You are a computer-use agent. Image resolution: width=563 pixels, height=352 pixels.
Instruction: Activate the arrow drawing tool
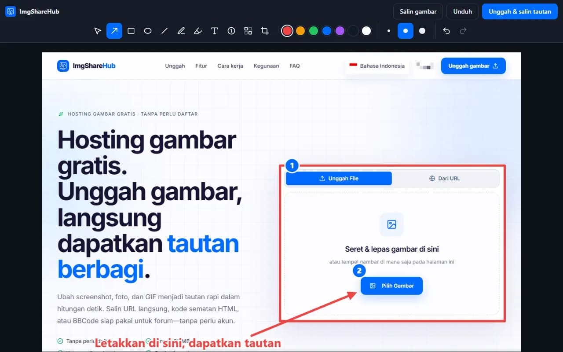114,31
